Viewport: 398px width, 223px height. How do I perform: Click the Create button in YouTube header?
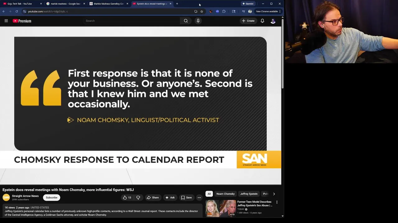click(248, 21)
